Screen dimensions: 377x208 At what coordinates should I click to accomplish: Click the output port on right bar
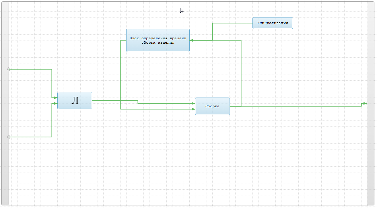point(367,103)
